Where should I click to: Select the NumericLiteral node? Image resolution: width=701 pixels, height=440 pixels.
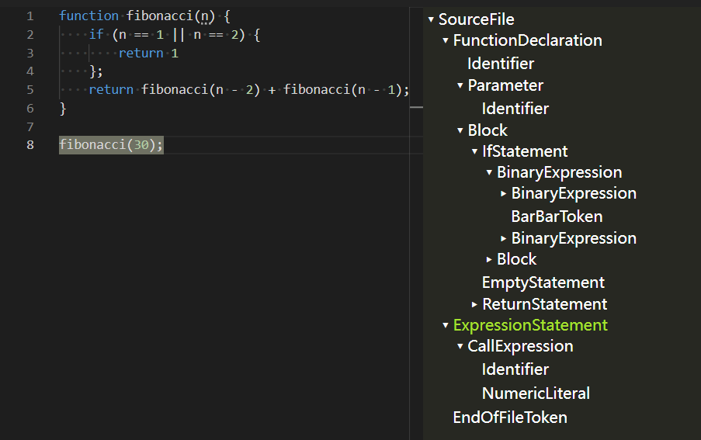(536, 393)
